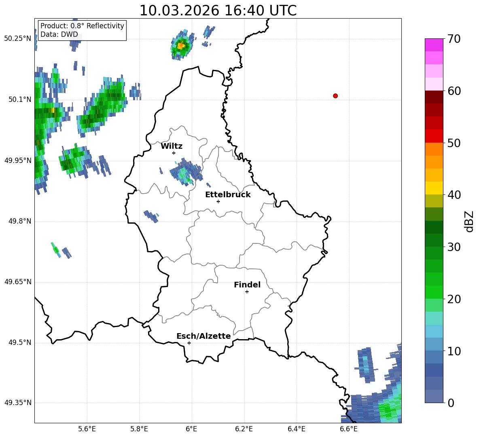The image size is (479, 437).
Task: Select the Ettelbruck city label
Action: (x=228, y=195)
